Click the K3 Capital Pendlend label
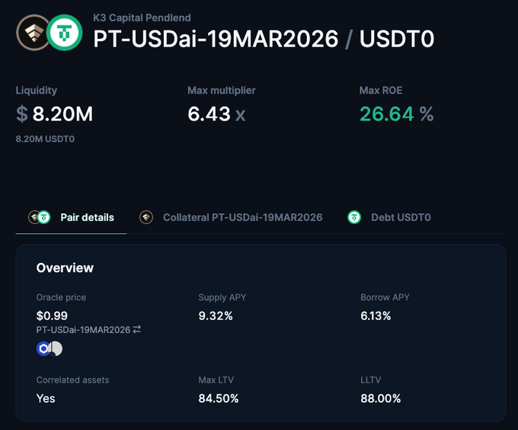 (x=142, y=18)
